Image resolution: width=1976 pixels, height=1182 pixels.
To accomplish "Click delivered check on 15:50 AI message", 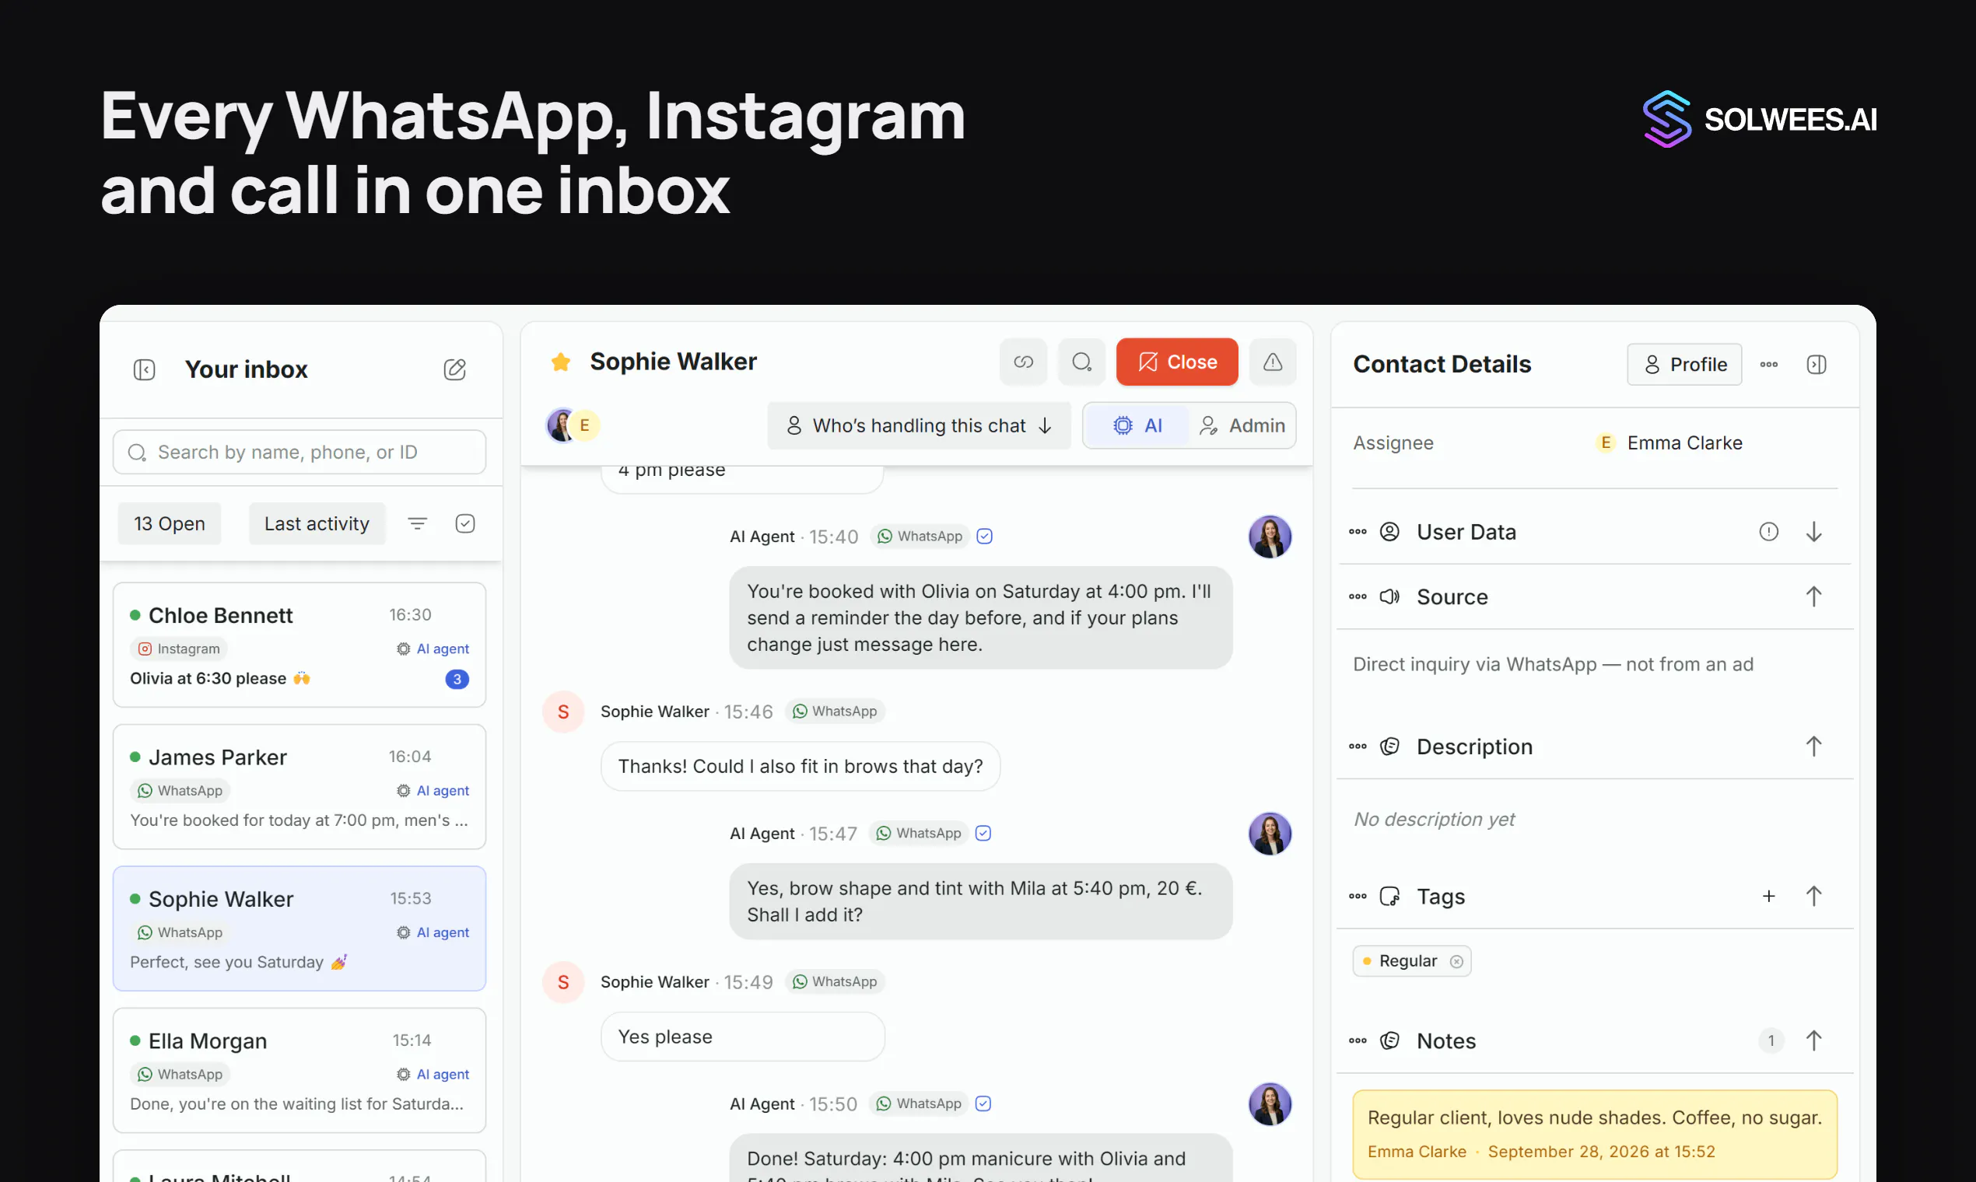I will point(983,1104).
